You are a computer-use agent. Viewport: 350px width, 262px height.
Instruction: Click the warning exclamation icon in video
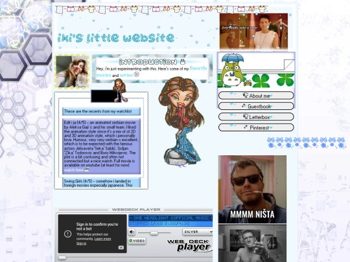(x=67, y=234)
